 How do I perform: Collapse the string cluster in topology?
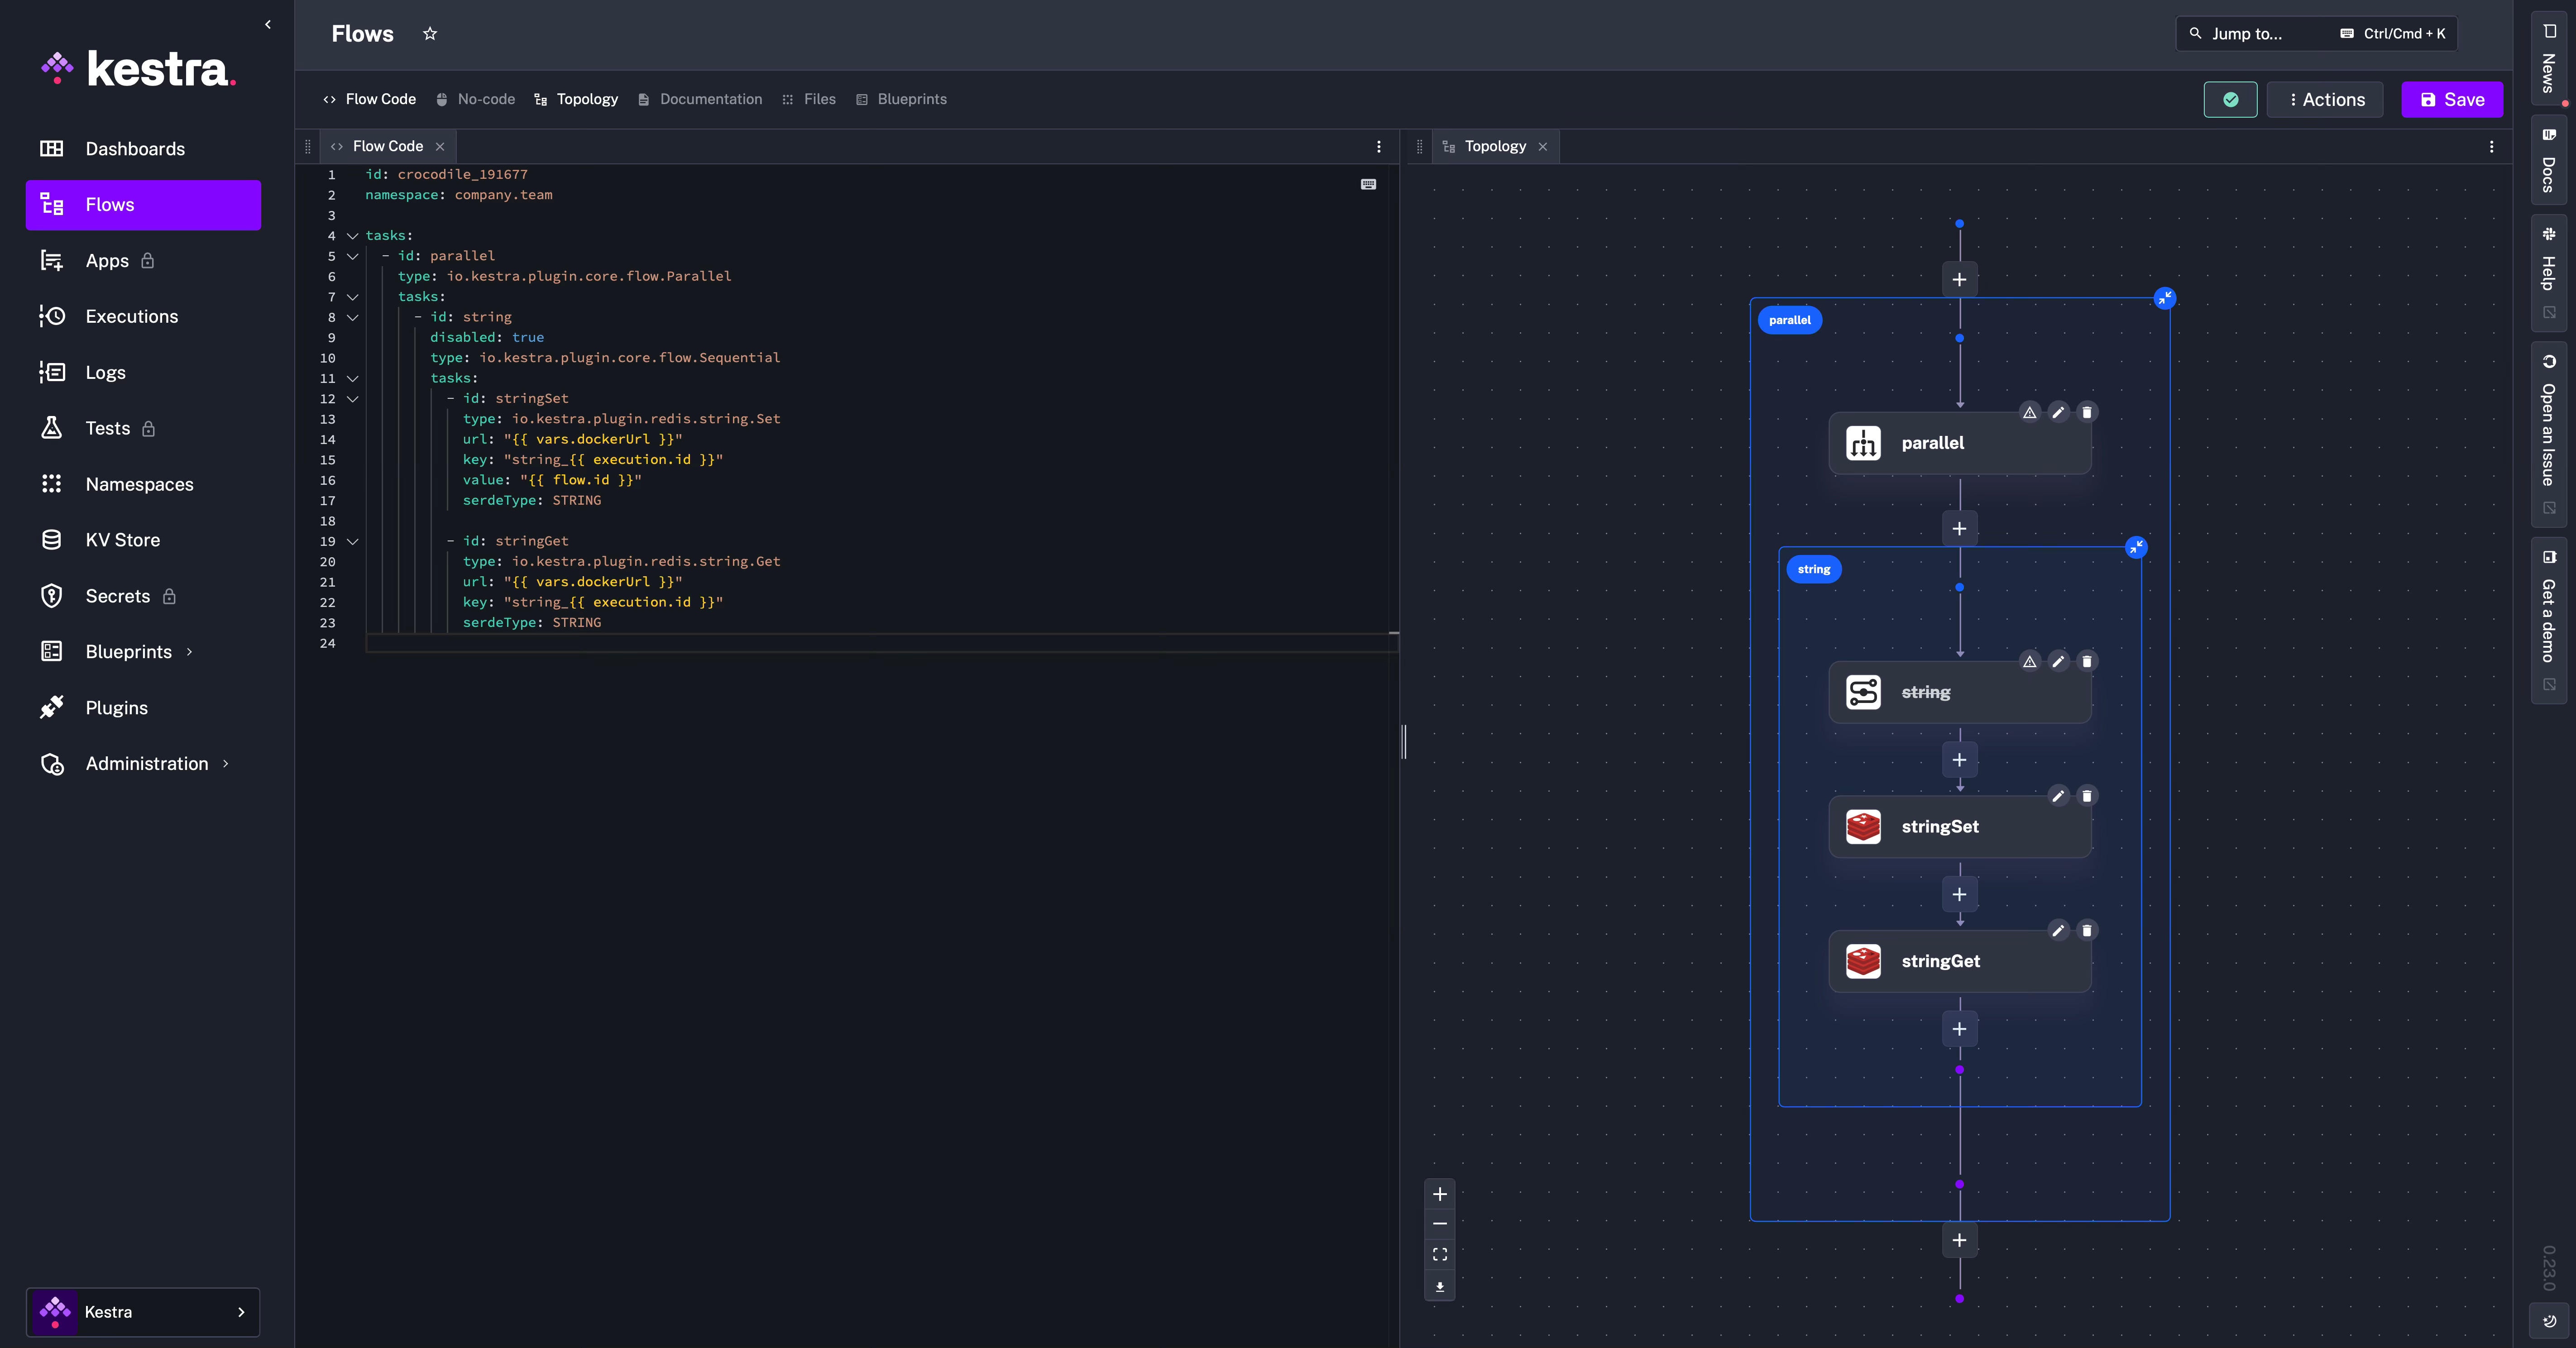tap(2136, 547)
